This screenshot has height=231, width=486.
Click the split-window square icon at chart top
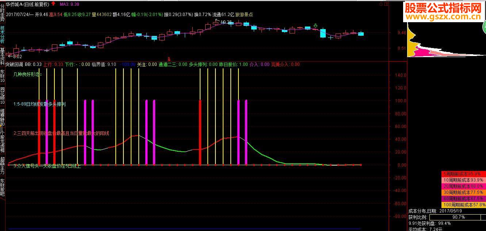[386, 4]
